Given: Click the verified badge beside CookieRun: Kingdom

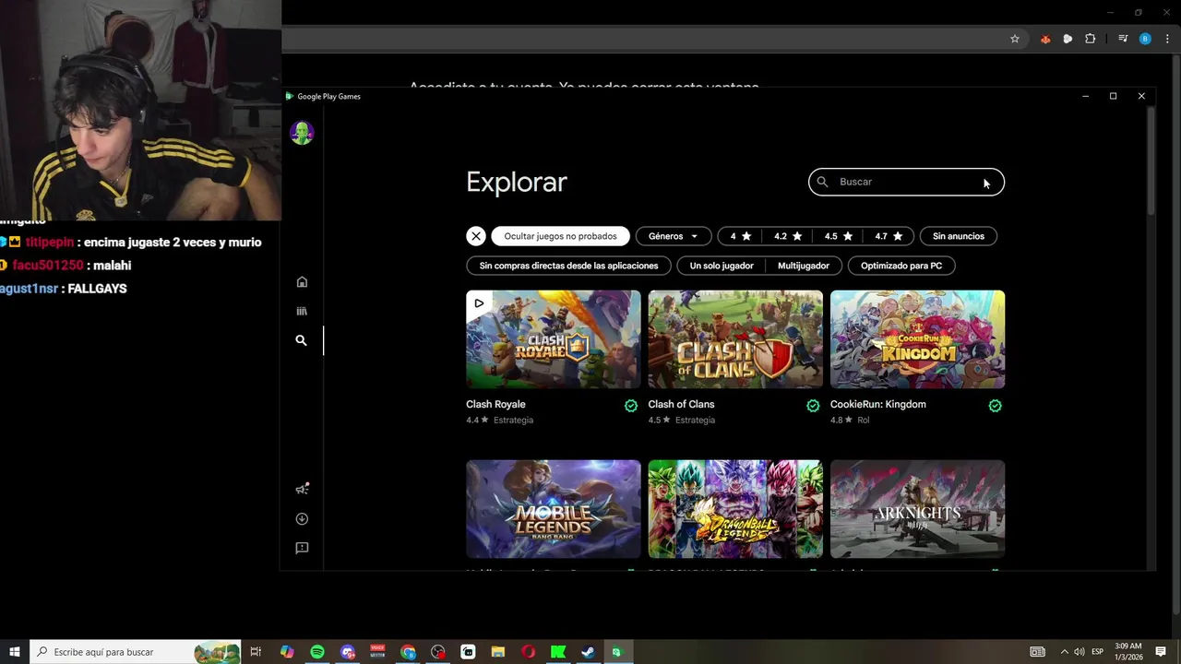Looking at the screenshot, I should (x=996, y=406).
